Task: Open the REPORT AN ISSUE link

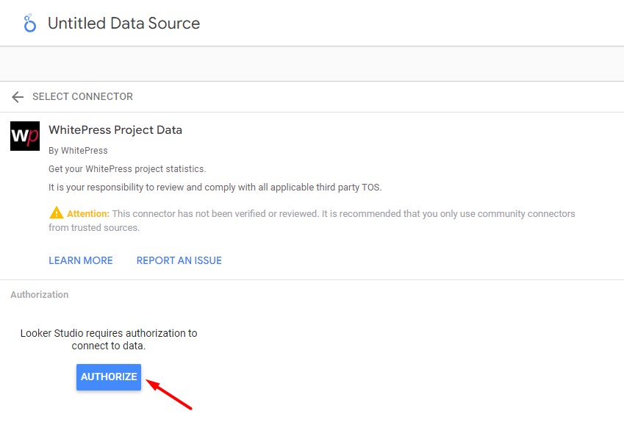Action: (x=179, y=260)
